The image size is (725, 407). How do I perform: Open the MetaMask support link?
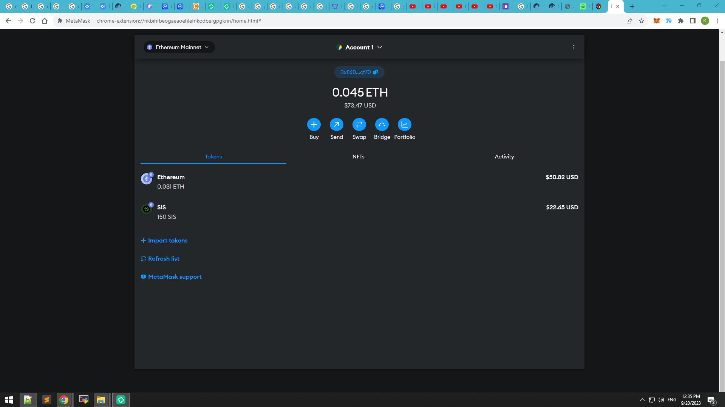coord(171,277)
